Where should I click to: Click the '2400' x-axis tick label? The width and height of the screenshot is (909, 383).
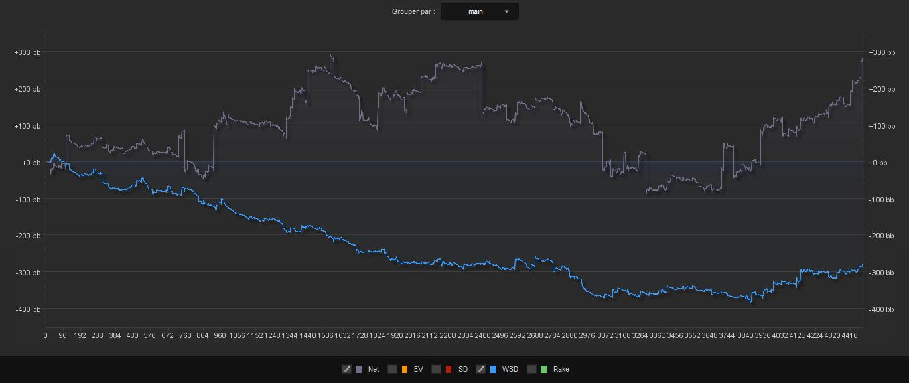tap(482, 335)
